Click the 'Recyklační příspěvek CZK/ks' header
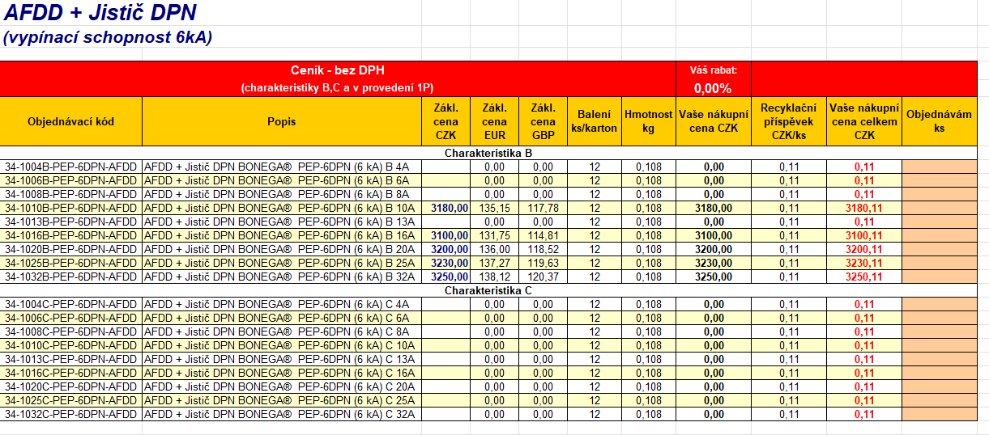Image resolution: width=989 pixels, height=435 pixels. 789,121
